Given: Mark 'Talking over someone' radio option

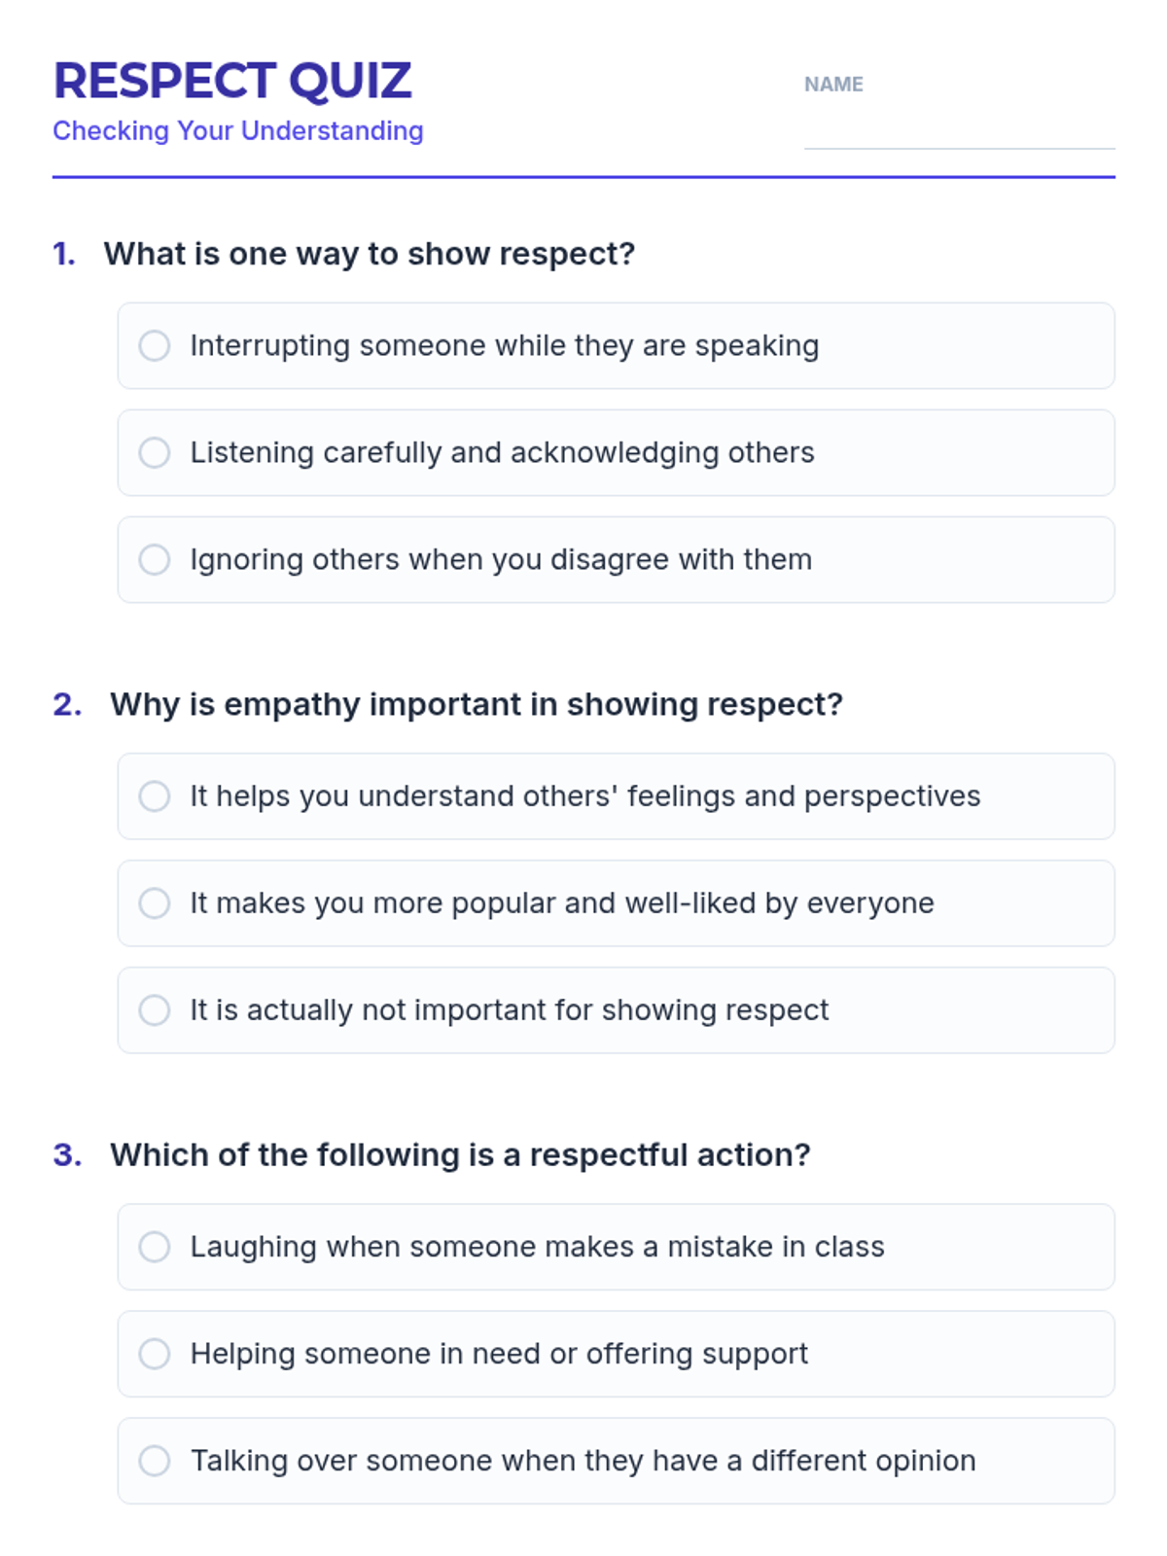Looking at the screenshot, I should tap(155, 1460).
